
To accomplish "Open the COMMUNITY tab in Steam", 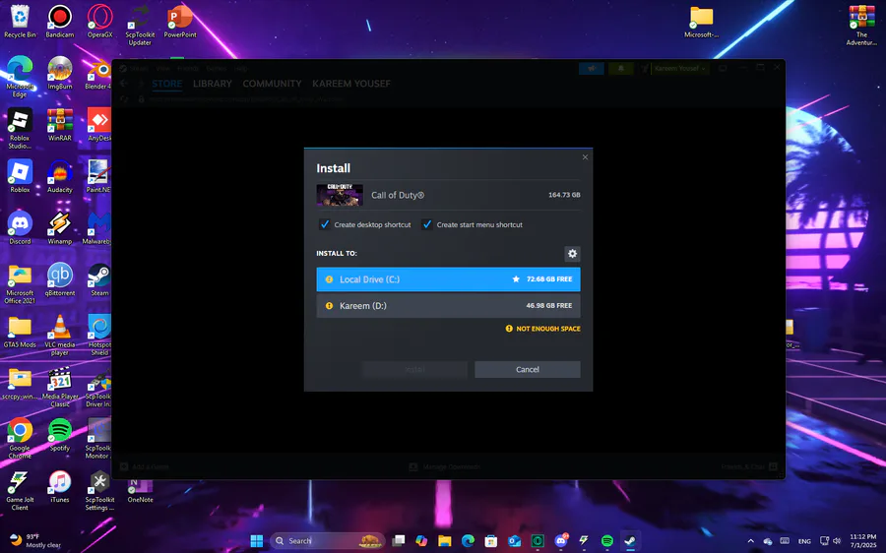I will pyautogui.click(x=272, y=84).
